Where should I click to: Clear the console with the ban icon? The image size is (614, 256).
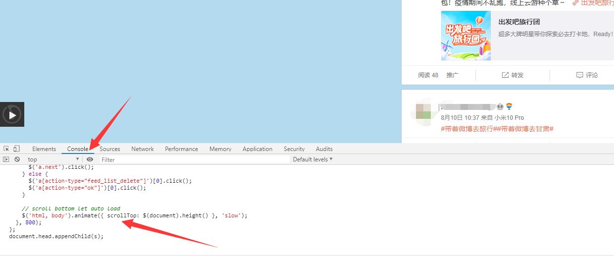tap(17, 159)
